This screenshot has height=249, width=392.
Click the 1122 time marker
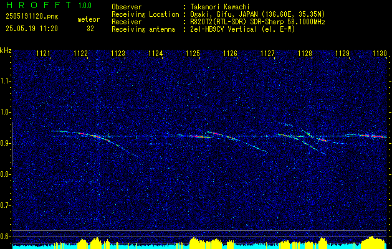coord(81,53)
